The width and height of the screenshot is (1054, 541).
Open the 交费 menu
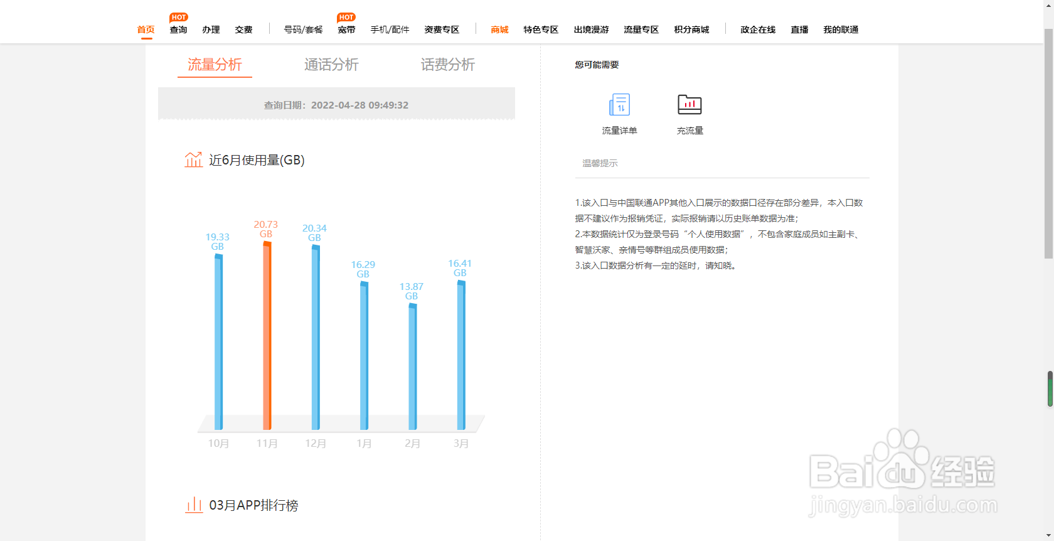click(x=243, y=29)
